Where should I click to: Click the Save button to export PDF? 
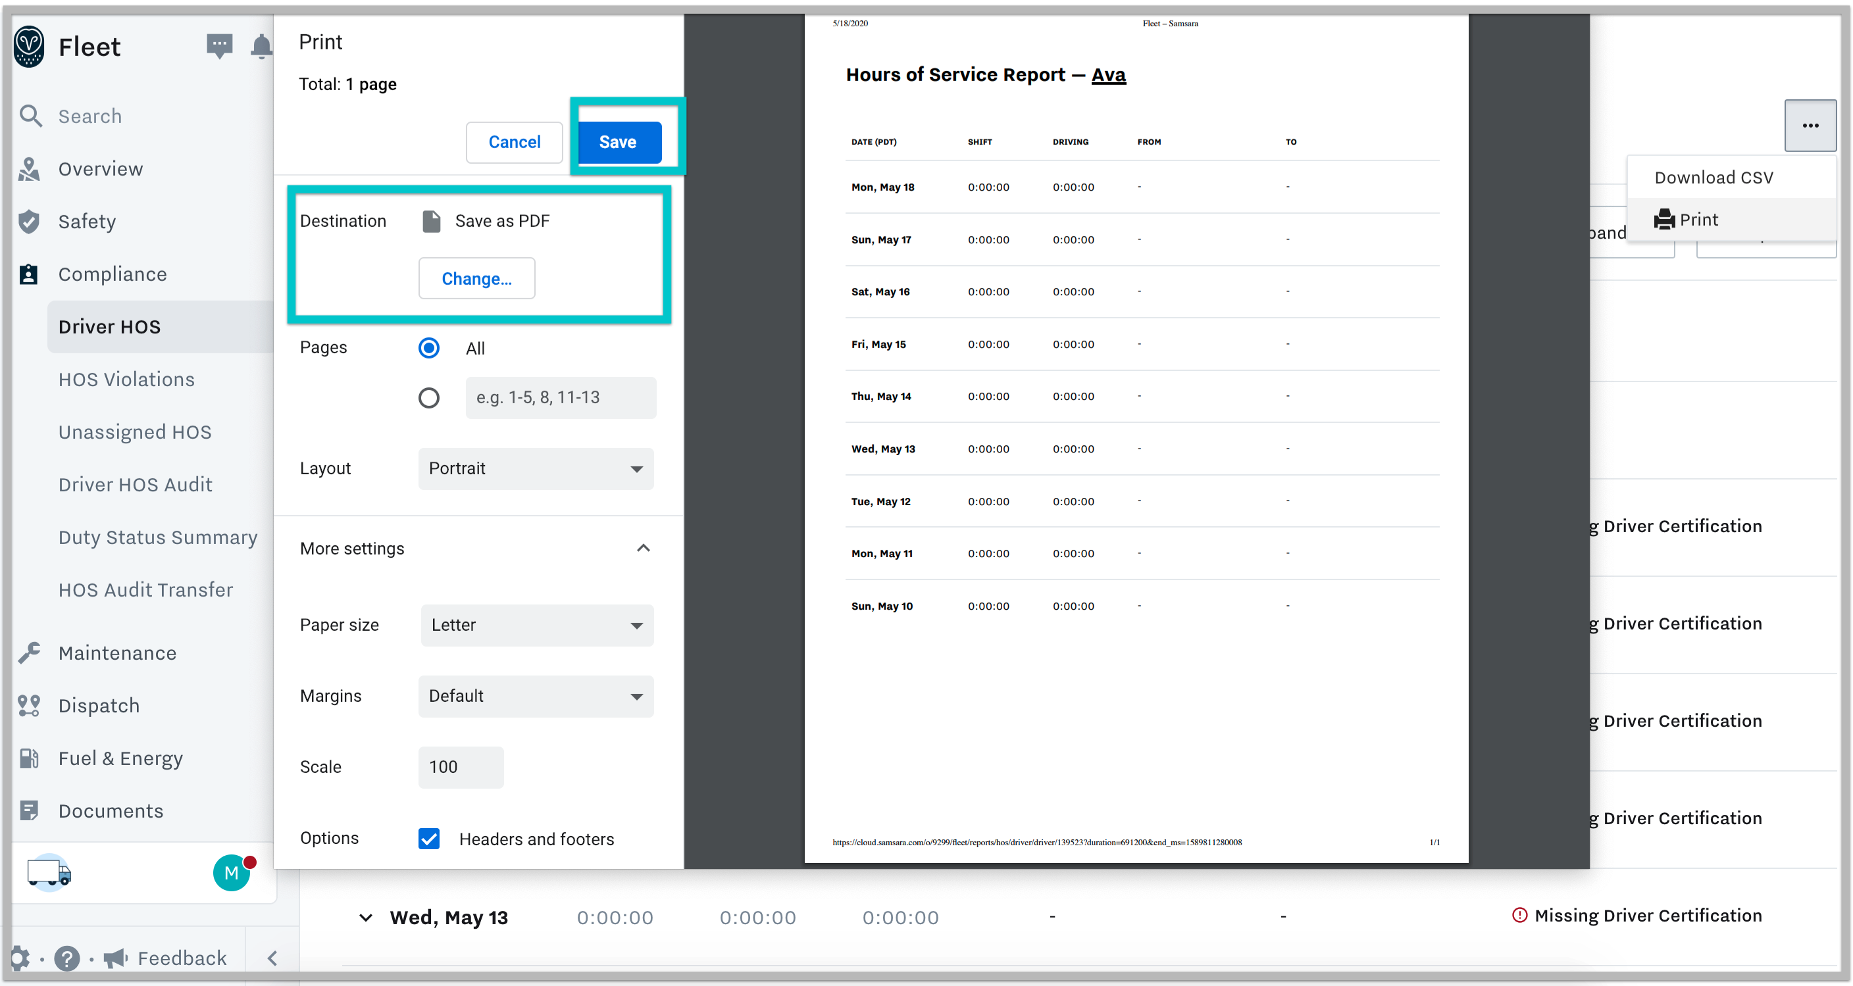click(617, 141)
